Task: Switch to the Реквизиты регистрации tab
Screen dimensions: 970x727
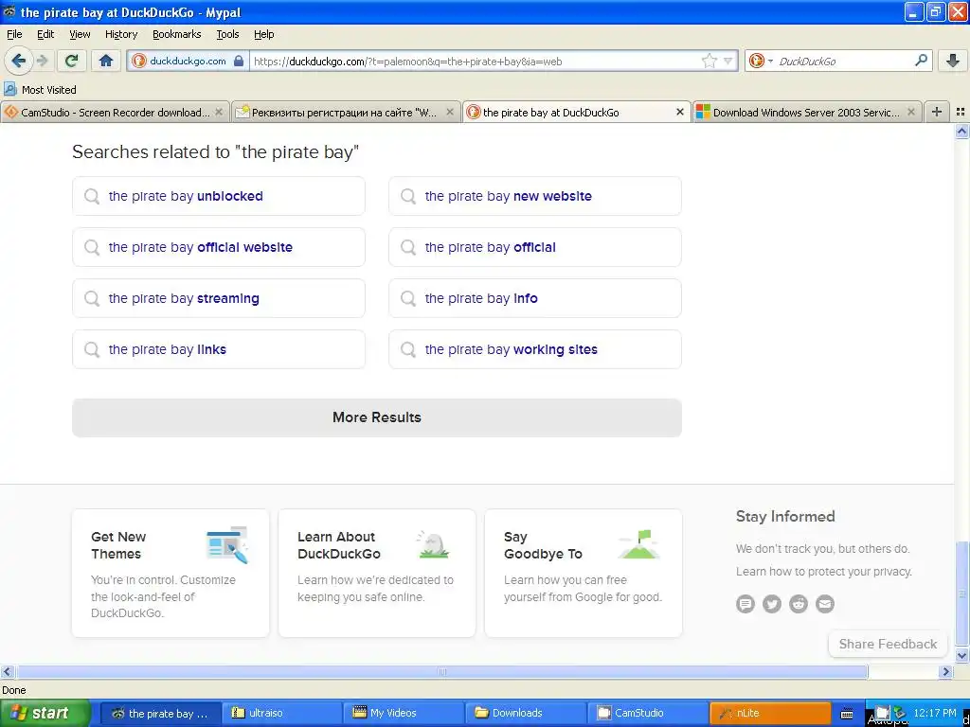Action: [x=346, y=112]
